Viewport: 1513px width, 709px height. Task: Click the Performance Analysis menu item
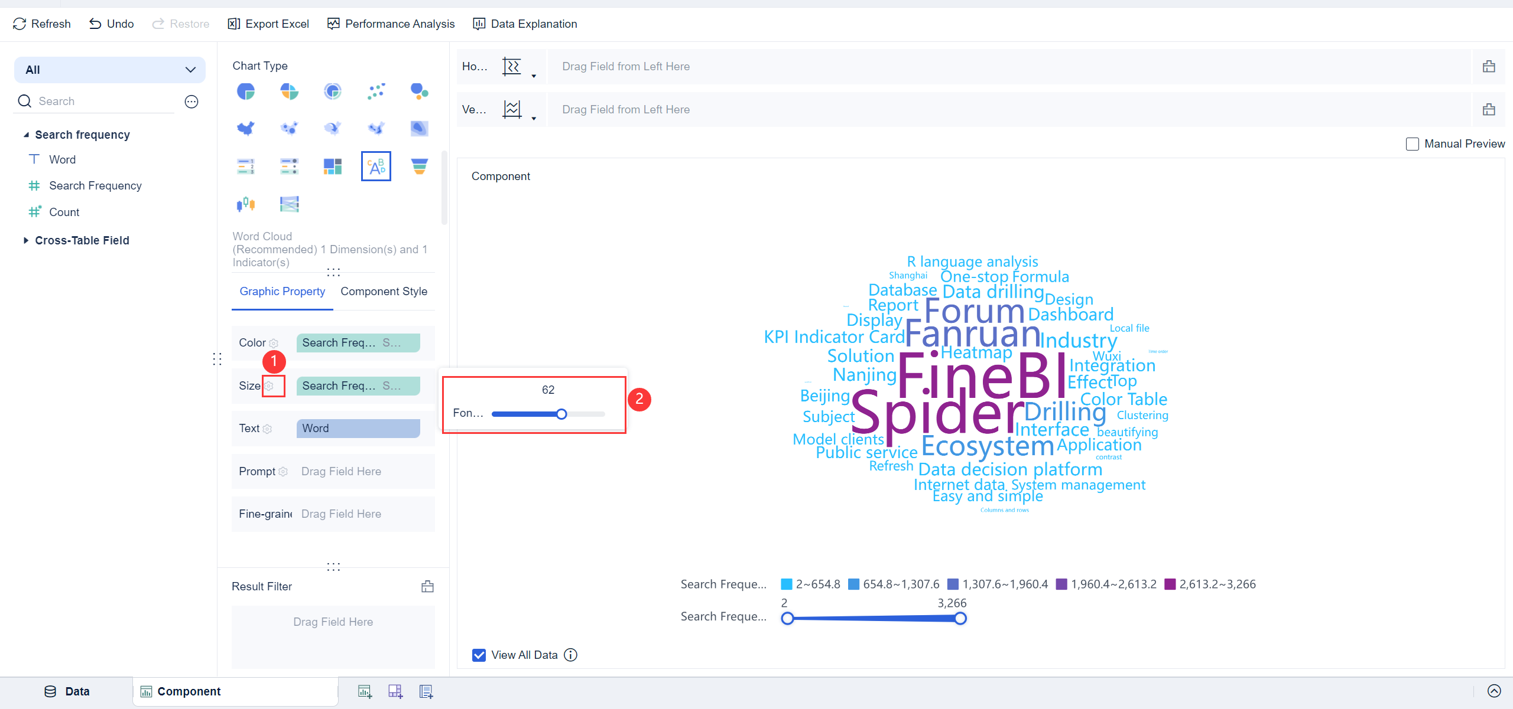point(391,24)
